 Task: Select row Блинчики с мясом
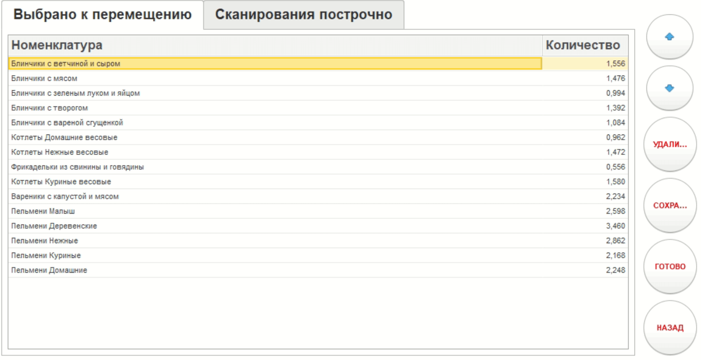click(44, 78)
